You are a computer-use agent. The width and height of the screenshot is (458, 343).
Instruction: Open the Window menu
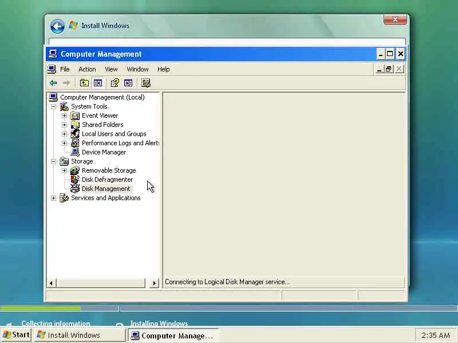(137, 69)
